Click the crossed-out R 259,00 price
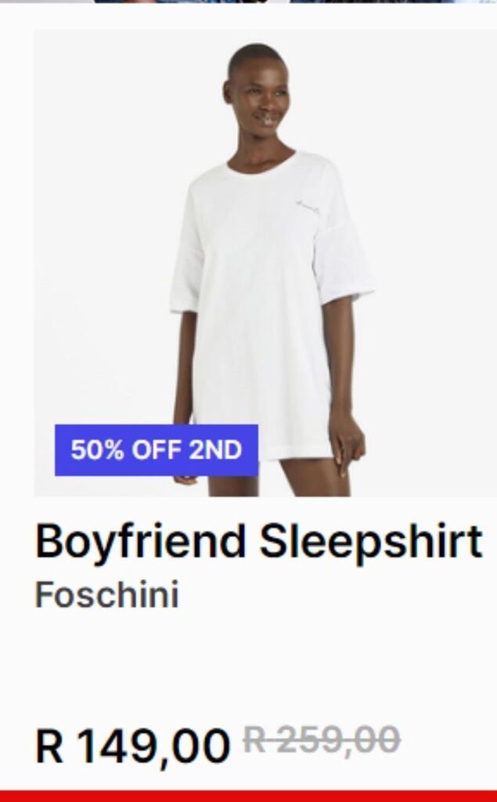Screen dimensions: 497x802 tap(322, 739)
